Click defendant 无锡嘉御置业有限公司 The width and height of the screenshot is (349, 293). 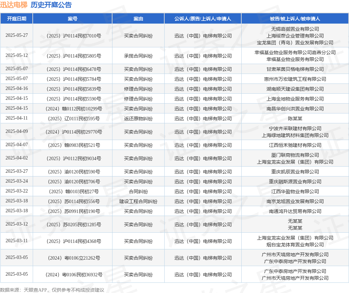tap(295, 29)
